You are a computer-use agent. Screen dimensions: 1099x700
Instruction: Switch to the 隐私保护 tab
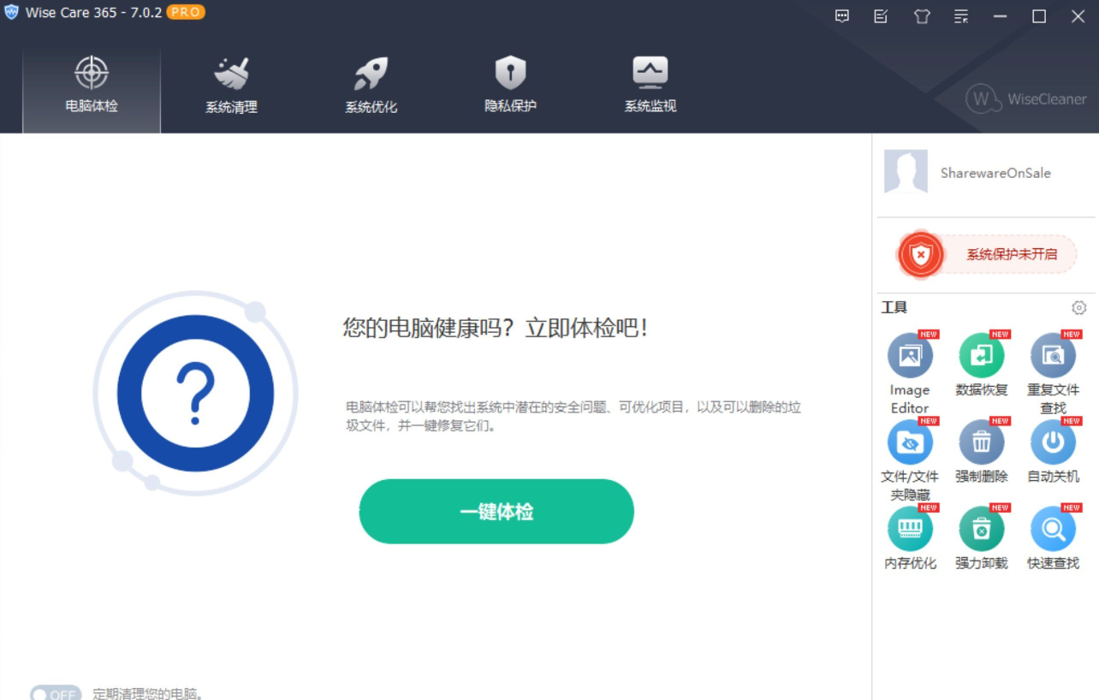coord(510,86)
